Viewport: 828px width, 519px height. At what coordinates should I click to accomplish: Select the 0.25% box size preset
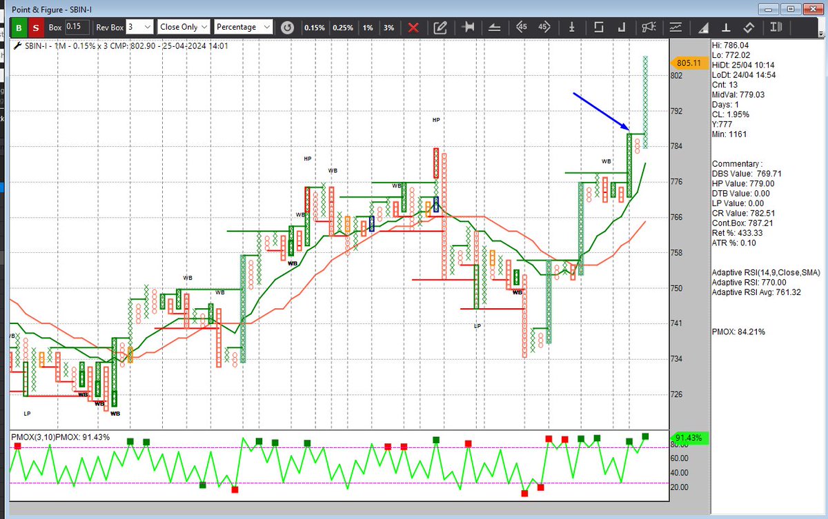pyautogui.click(x=343, y=28)
